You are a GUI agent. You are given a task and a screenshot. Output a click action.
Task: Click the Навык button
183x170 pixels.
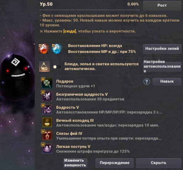(167, 81)
